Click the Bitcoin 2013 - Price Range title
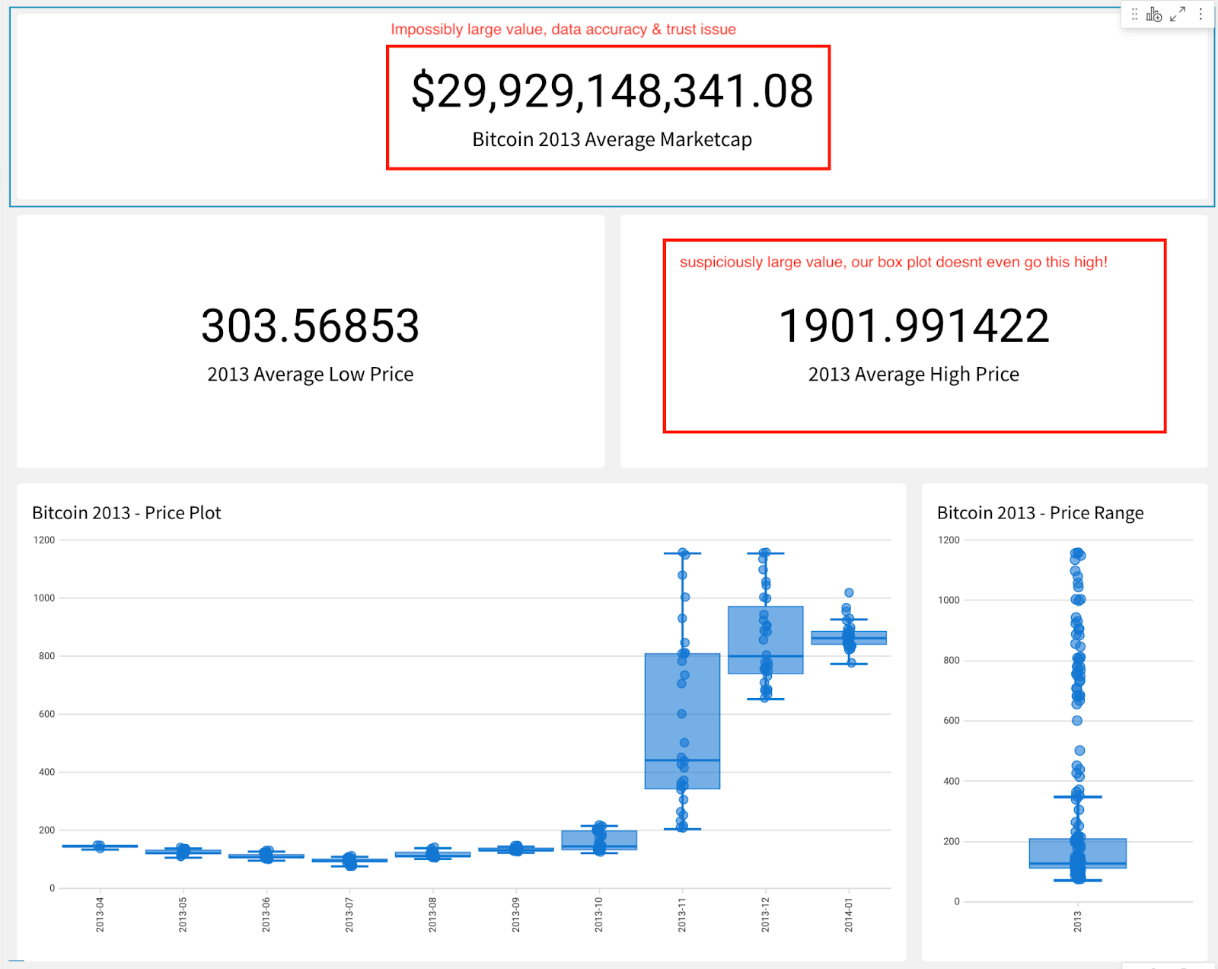 pyautogui.click(x=1040, y=513)
